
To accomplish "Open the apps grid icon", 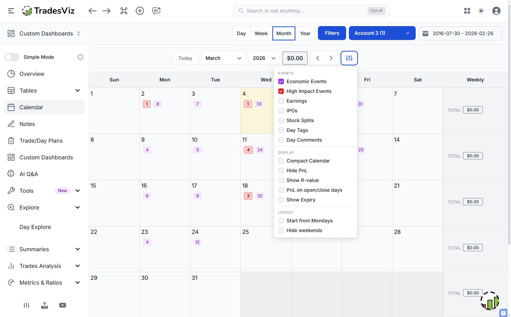I will point(467,11).
